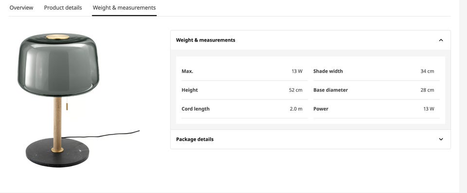Select the Weight & measurements tab
467x193 pixels.
[x=124, y=8]
